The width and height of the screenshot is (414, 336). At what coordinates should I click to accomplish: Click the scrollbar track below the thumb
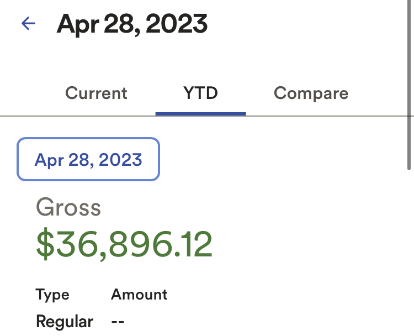(409, 249)
